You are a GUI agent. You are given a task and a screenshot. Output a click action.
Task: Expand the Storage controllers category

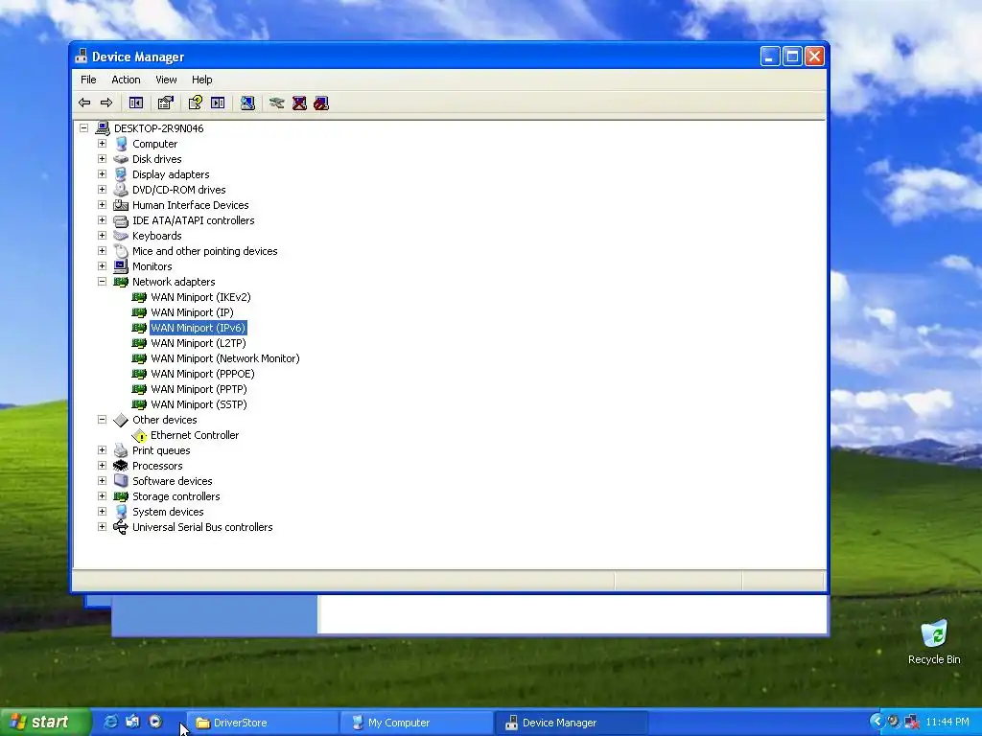tap(102, 496)
